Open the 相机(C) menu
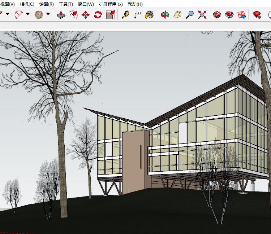This screenshot has width=271, height=234. click(27, 4)
